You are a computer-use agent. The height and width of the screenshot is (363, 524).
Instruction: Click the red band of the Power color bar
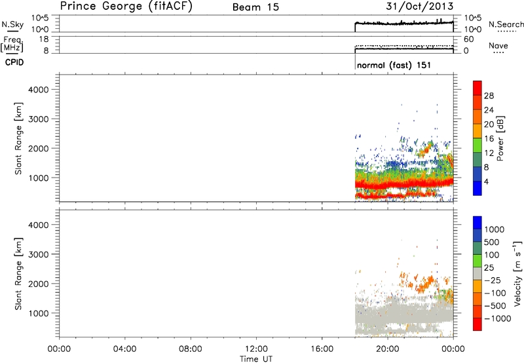[x=477, y=88]
